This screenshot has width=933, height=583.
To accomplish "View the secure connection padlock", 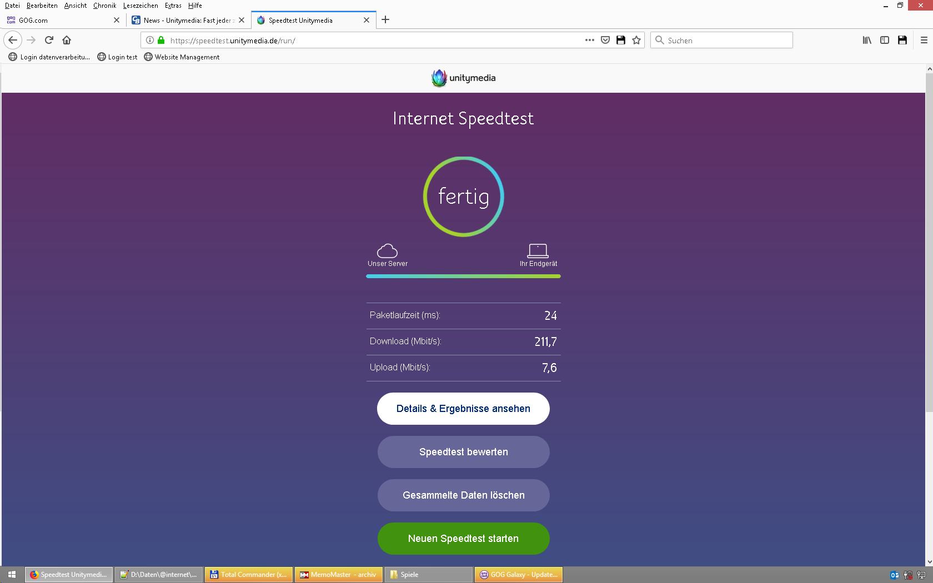I will tap(161, 40).
